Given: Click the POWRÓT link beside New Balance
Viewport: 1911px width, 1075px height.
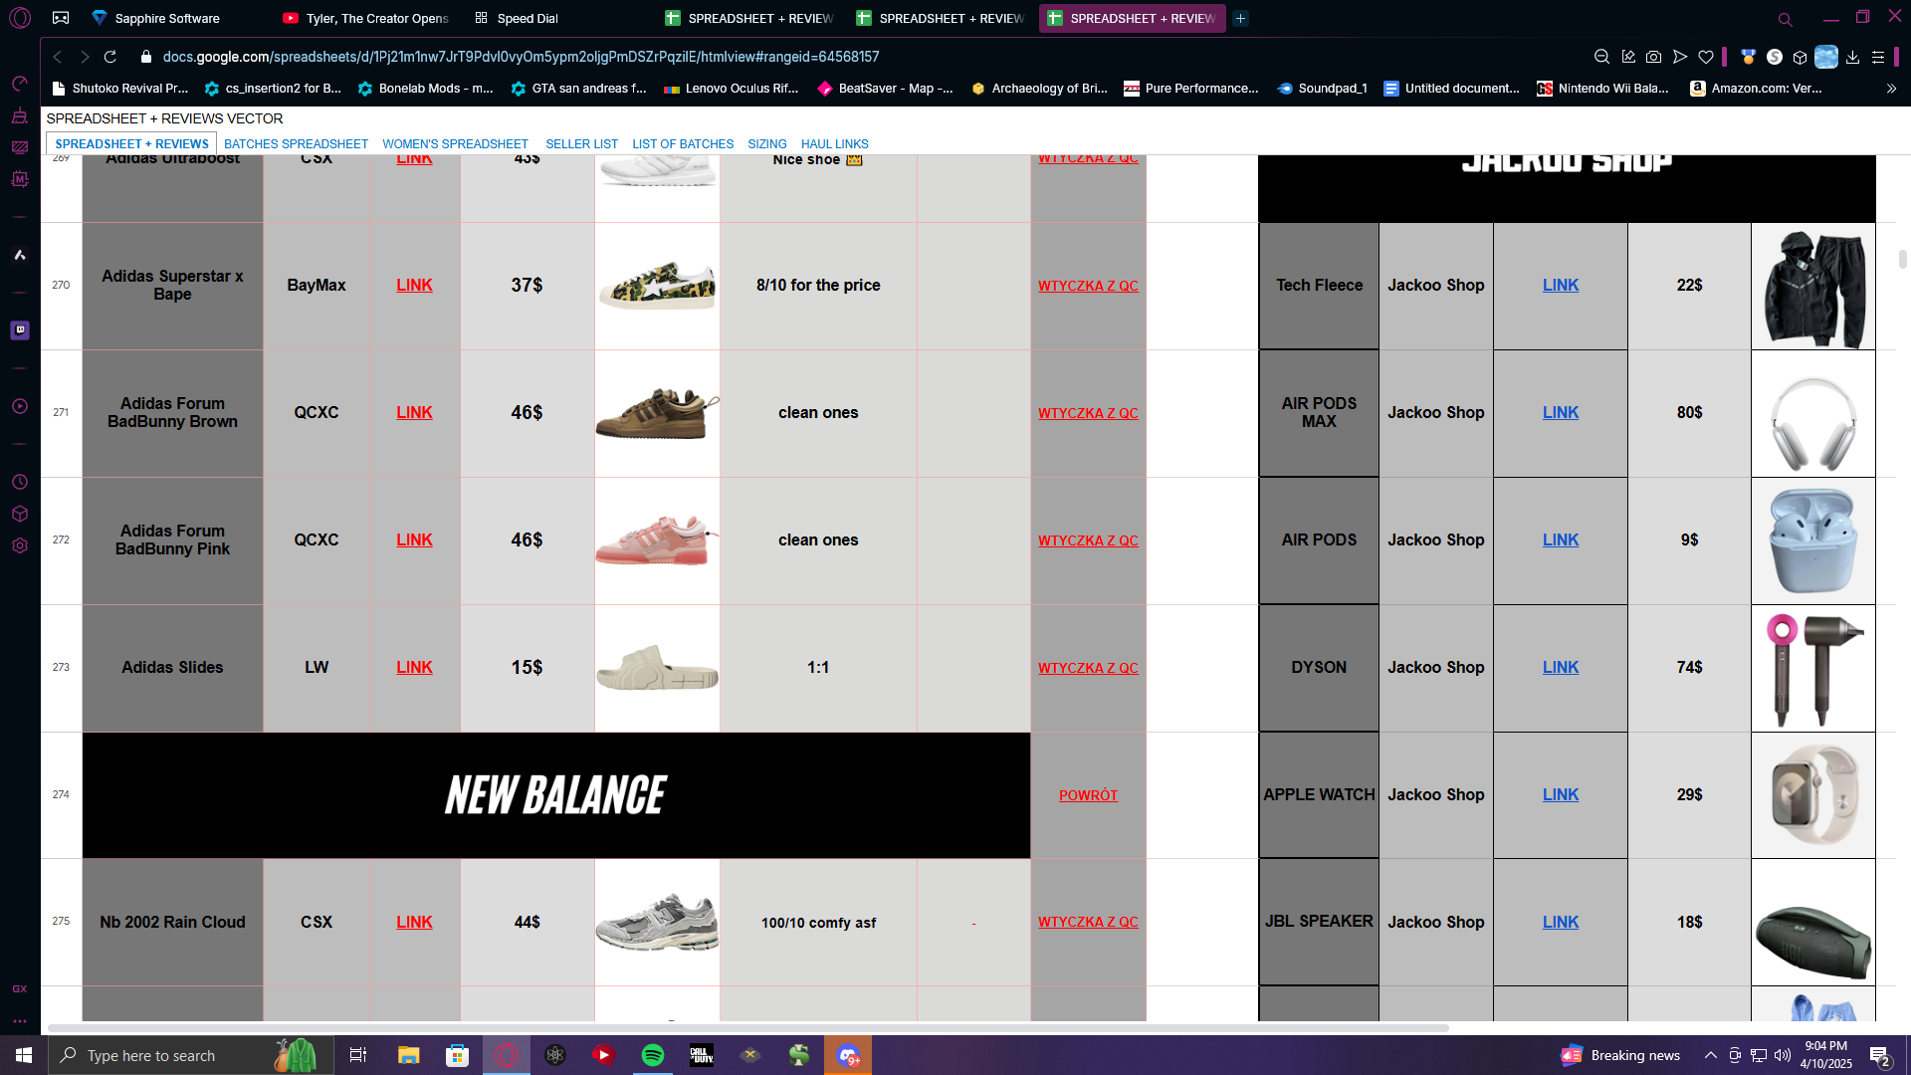Looking at the screenshot, I should tap(1088, 795).
